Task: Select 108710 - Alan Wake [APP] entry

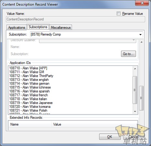Action: (28, 68)
